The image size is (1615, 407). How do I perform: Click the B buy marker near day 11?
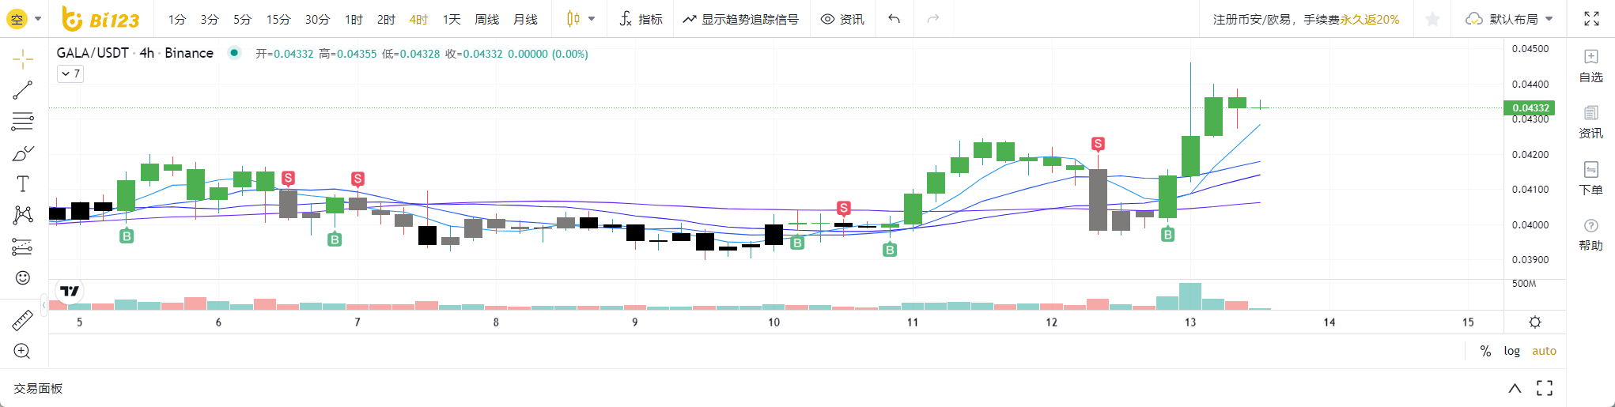[890, 250]
